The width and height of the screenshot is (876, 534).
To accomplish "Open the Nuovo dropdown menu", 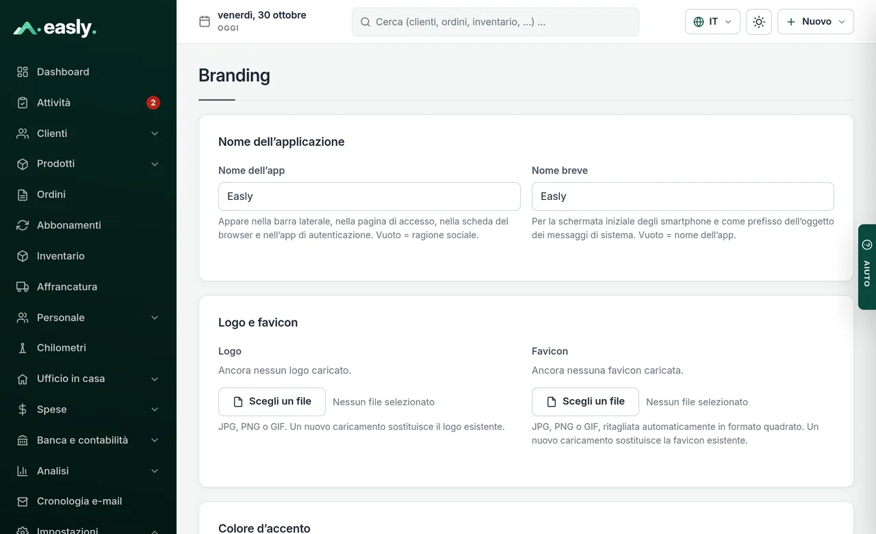I will click(x=816, y=22).
